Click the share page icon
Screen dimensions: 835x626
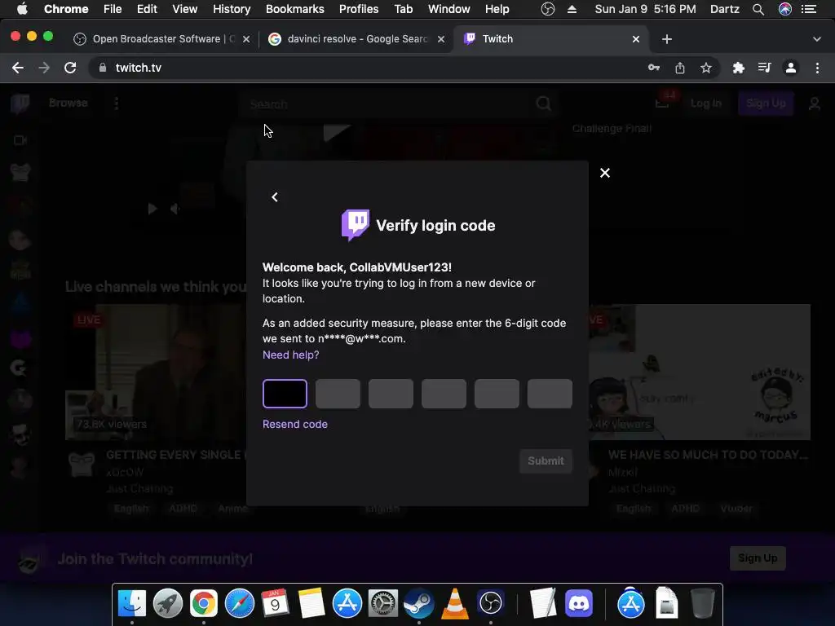(680, 68)
